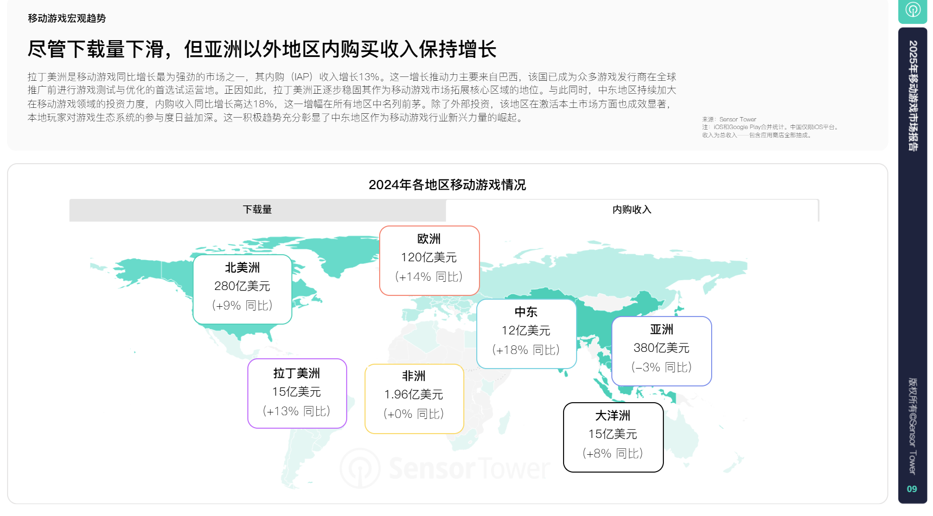933x516 pixels.
Task: Click the body paragraph about 拉丁美洲 growth
Action: [352, 97]
